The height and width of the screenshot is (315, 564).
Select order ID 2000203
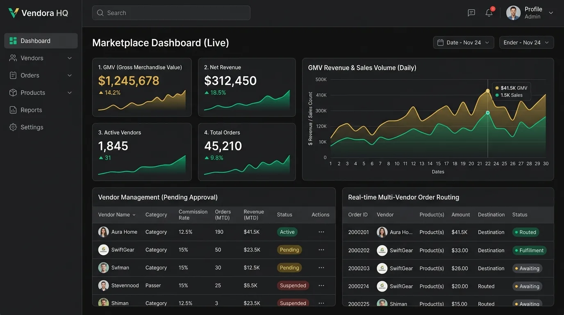tap(359, 268)
